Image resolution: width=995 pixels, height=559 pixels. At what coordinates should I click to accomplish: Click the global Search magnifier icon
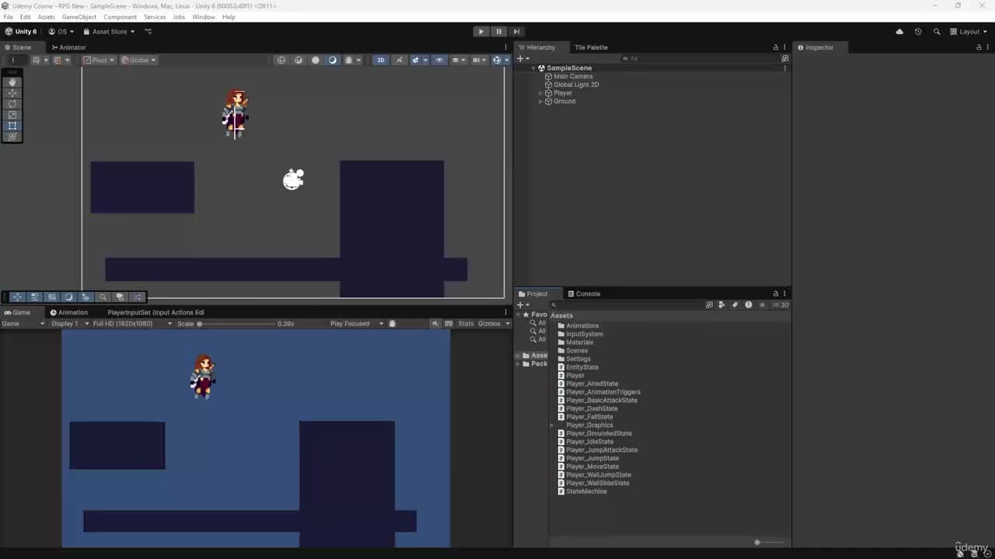pos(937,32)
